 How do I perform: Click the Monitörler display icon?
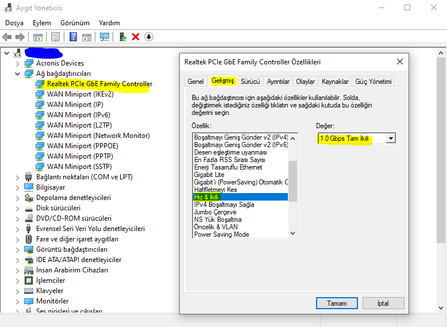tap(29, 301)
